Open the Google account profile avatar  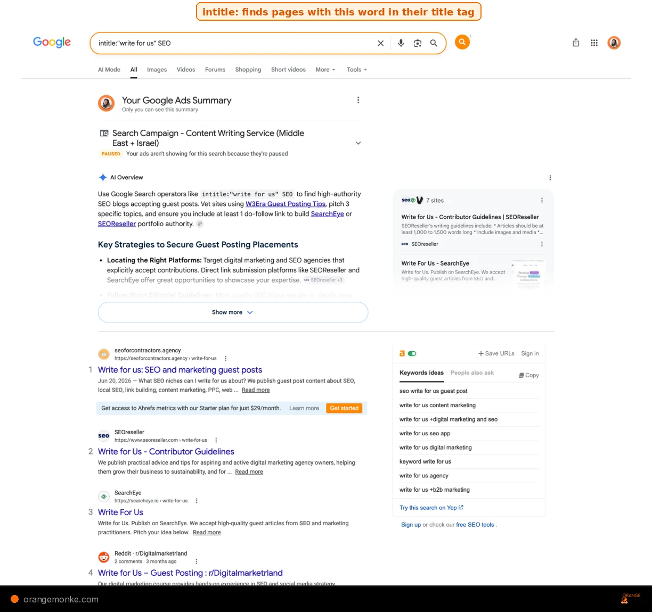[614, 43]
